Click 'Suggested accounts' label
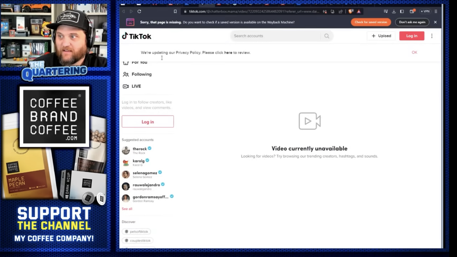 [x=138, y=140]
